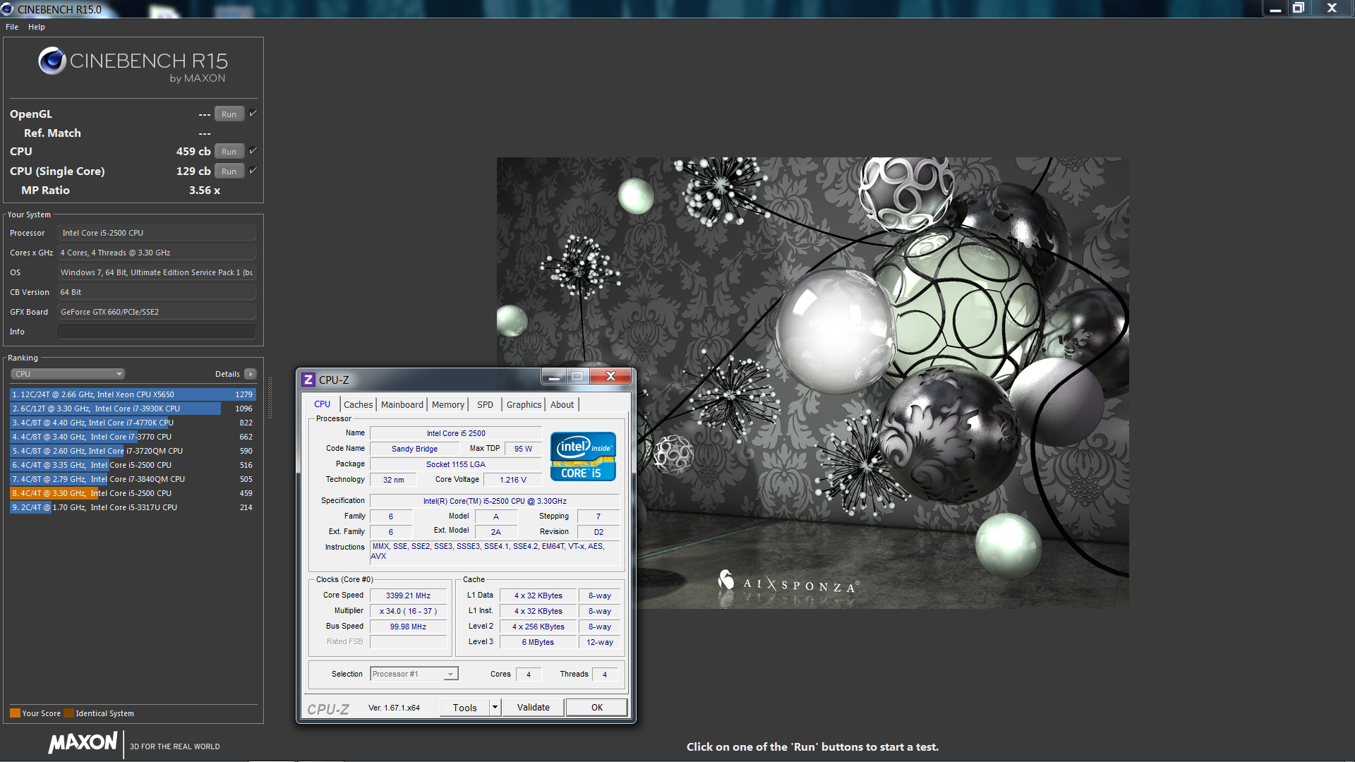Viewport: 1355px width, 762px height.
Task: Toggle the OpenGL test checkbox
Action: point(253,114)
